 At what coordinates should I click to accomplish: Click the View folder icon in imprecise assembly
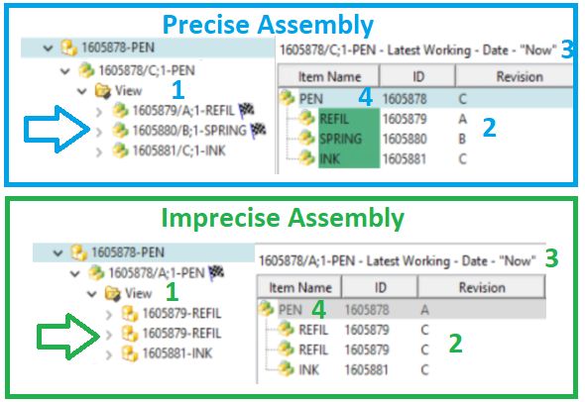click(113, 294)
